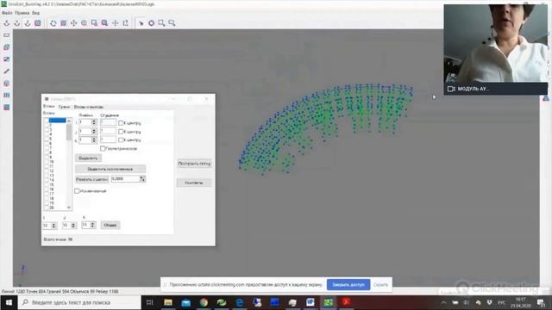Open Google Chrome from the taskbar

(204, 302)
